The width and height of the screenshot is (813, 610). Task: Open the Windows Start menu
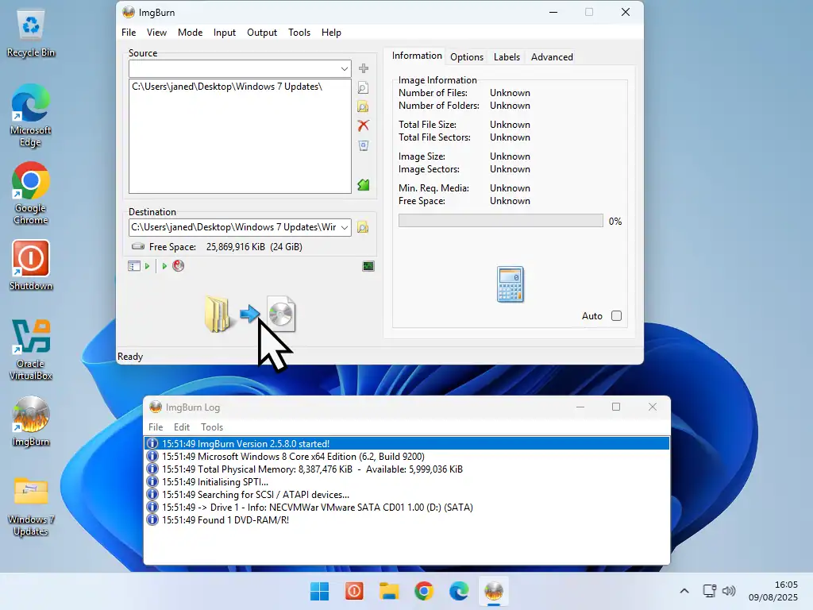319,591
